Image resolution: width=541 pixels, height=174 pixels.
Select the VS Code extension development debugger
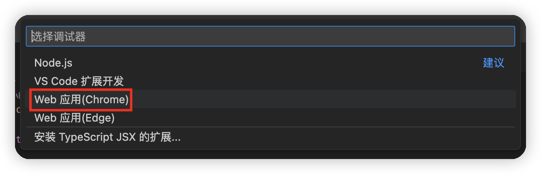coord(270,81)
